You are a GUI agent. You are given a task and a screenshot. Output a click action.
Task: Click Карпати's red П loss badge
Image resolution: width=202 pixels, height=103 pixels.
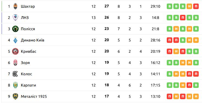tap(189, 85)
